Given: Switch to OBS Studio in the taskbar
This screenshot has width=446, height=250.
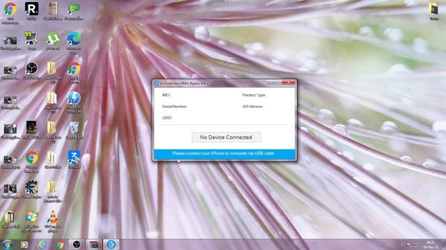Looking at the screenshot, I should tap(77, 244).
